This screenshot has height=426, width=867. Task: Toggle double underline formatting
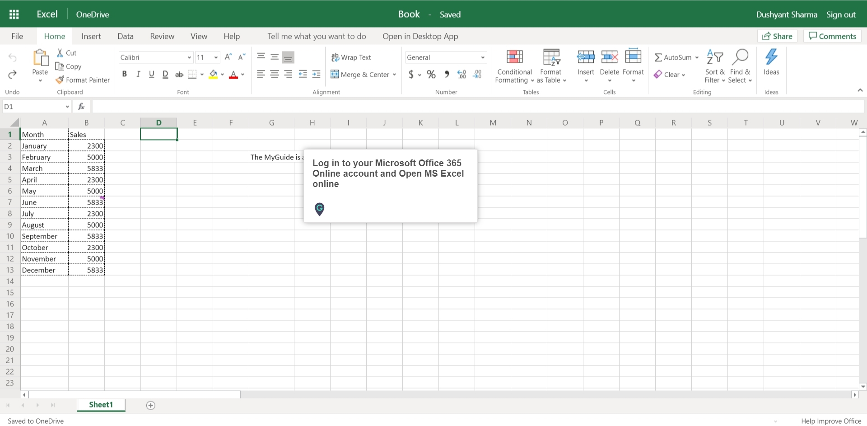(165, 74)
